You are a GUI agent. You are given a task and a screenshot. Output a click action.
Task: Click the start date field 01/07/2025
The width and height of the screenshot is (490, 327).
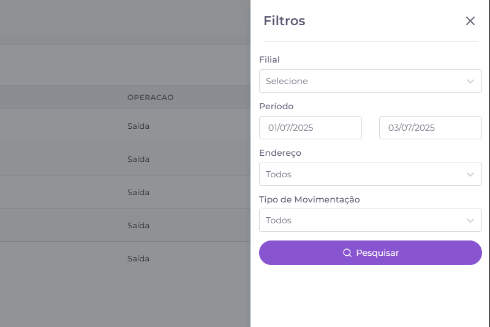pyautogui.click(x=311, y=128)
